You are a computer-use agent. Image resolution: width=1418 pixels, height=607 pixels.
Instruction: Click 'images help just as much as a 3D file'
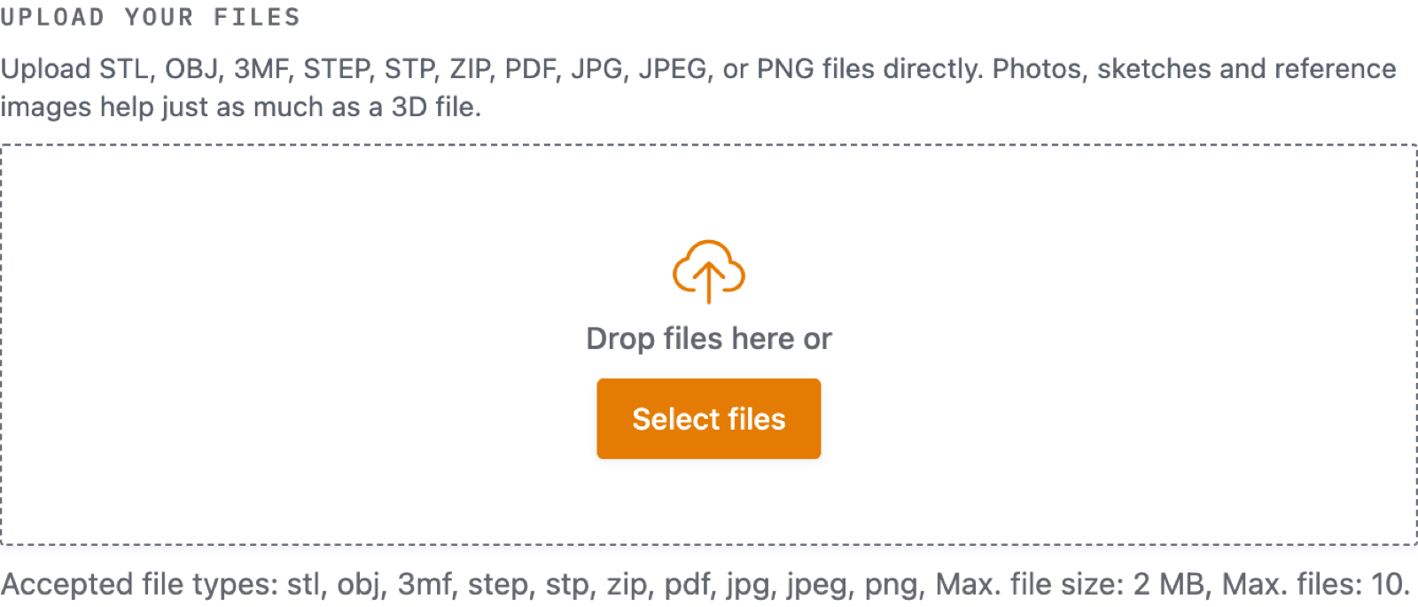[x=240, y=106]
